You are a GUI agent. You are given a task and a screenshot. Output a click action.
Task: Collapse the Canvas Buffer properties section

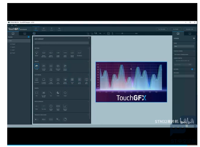click(x=194, y=58)
